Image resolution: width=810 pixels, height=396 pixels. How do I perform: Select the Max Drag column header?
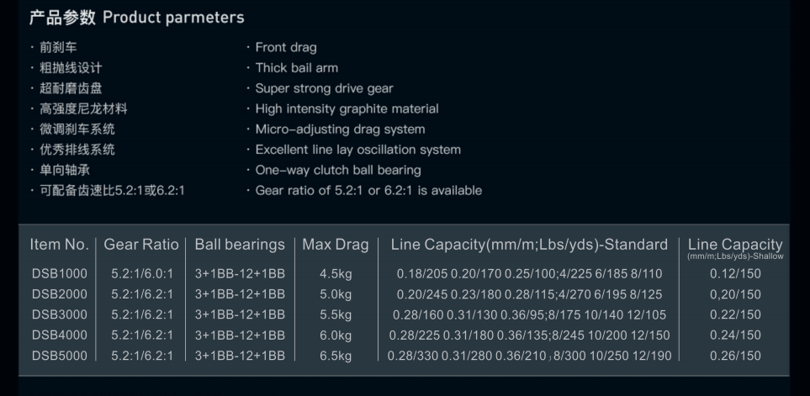(x=336, y=245)
